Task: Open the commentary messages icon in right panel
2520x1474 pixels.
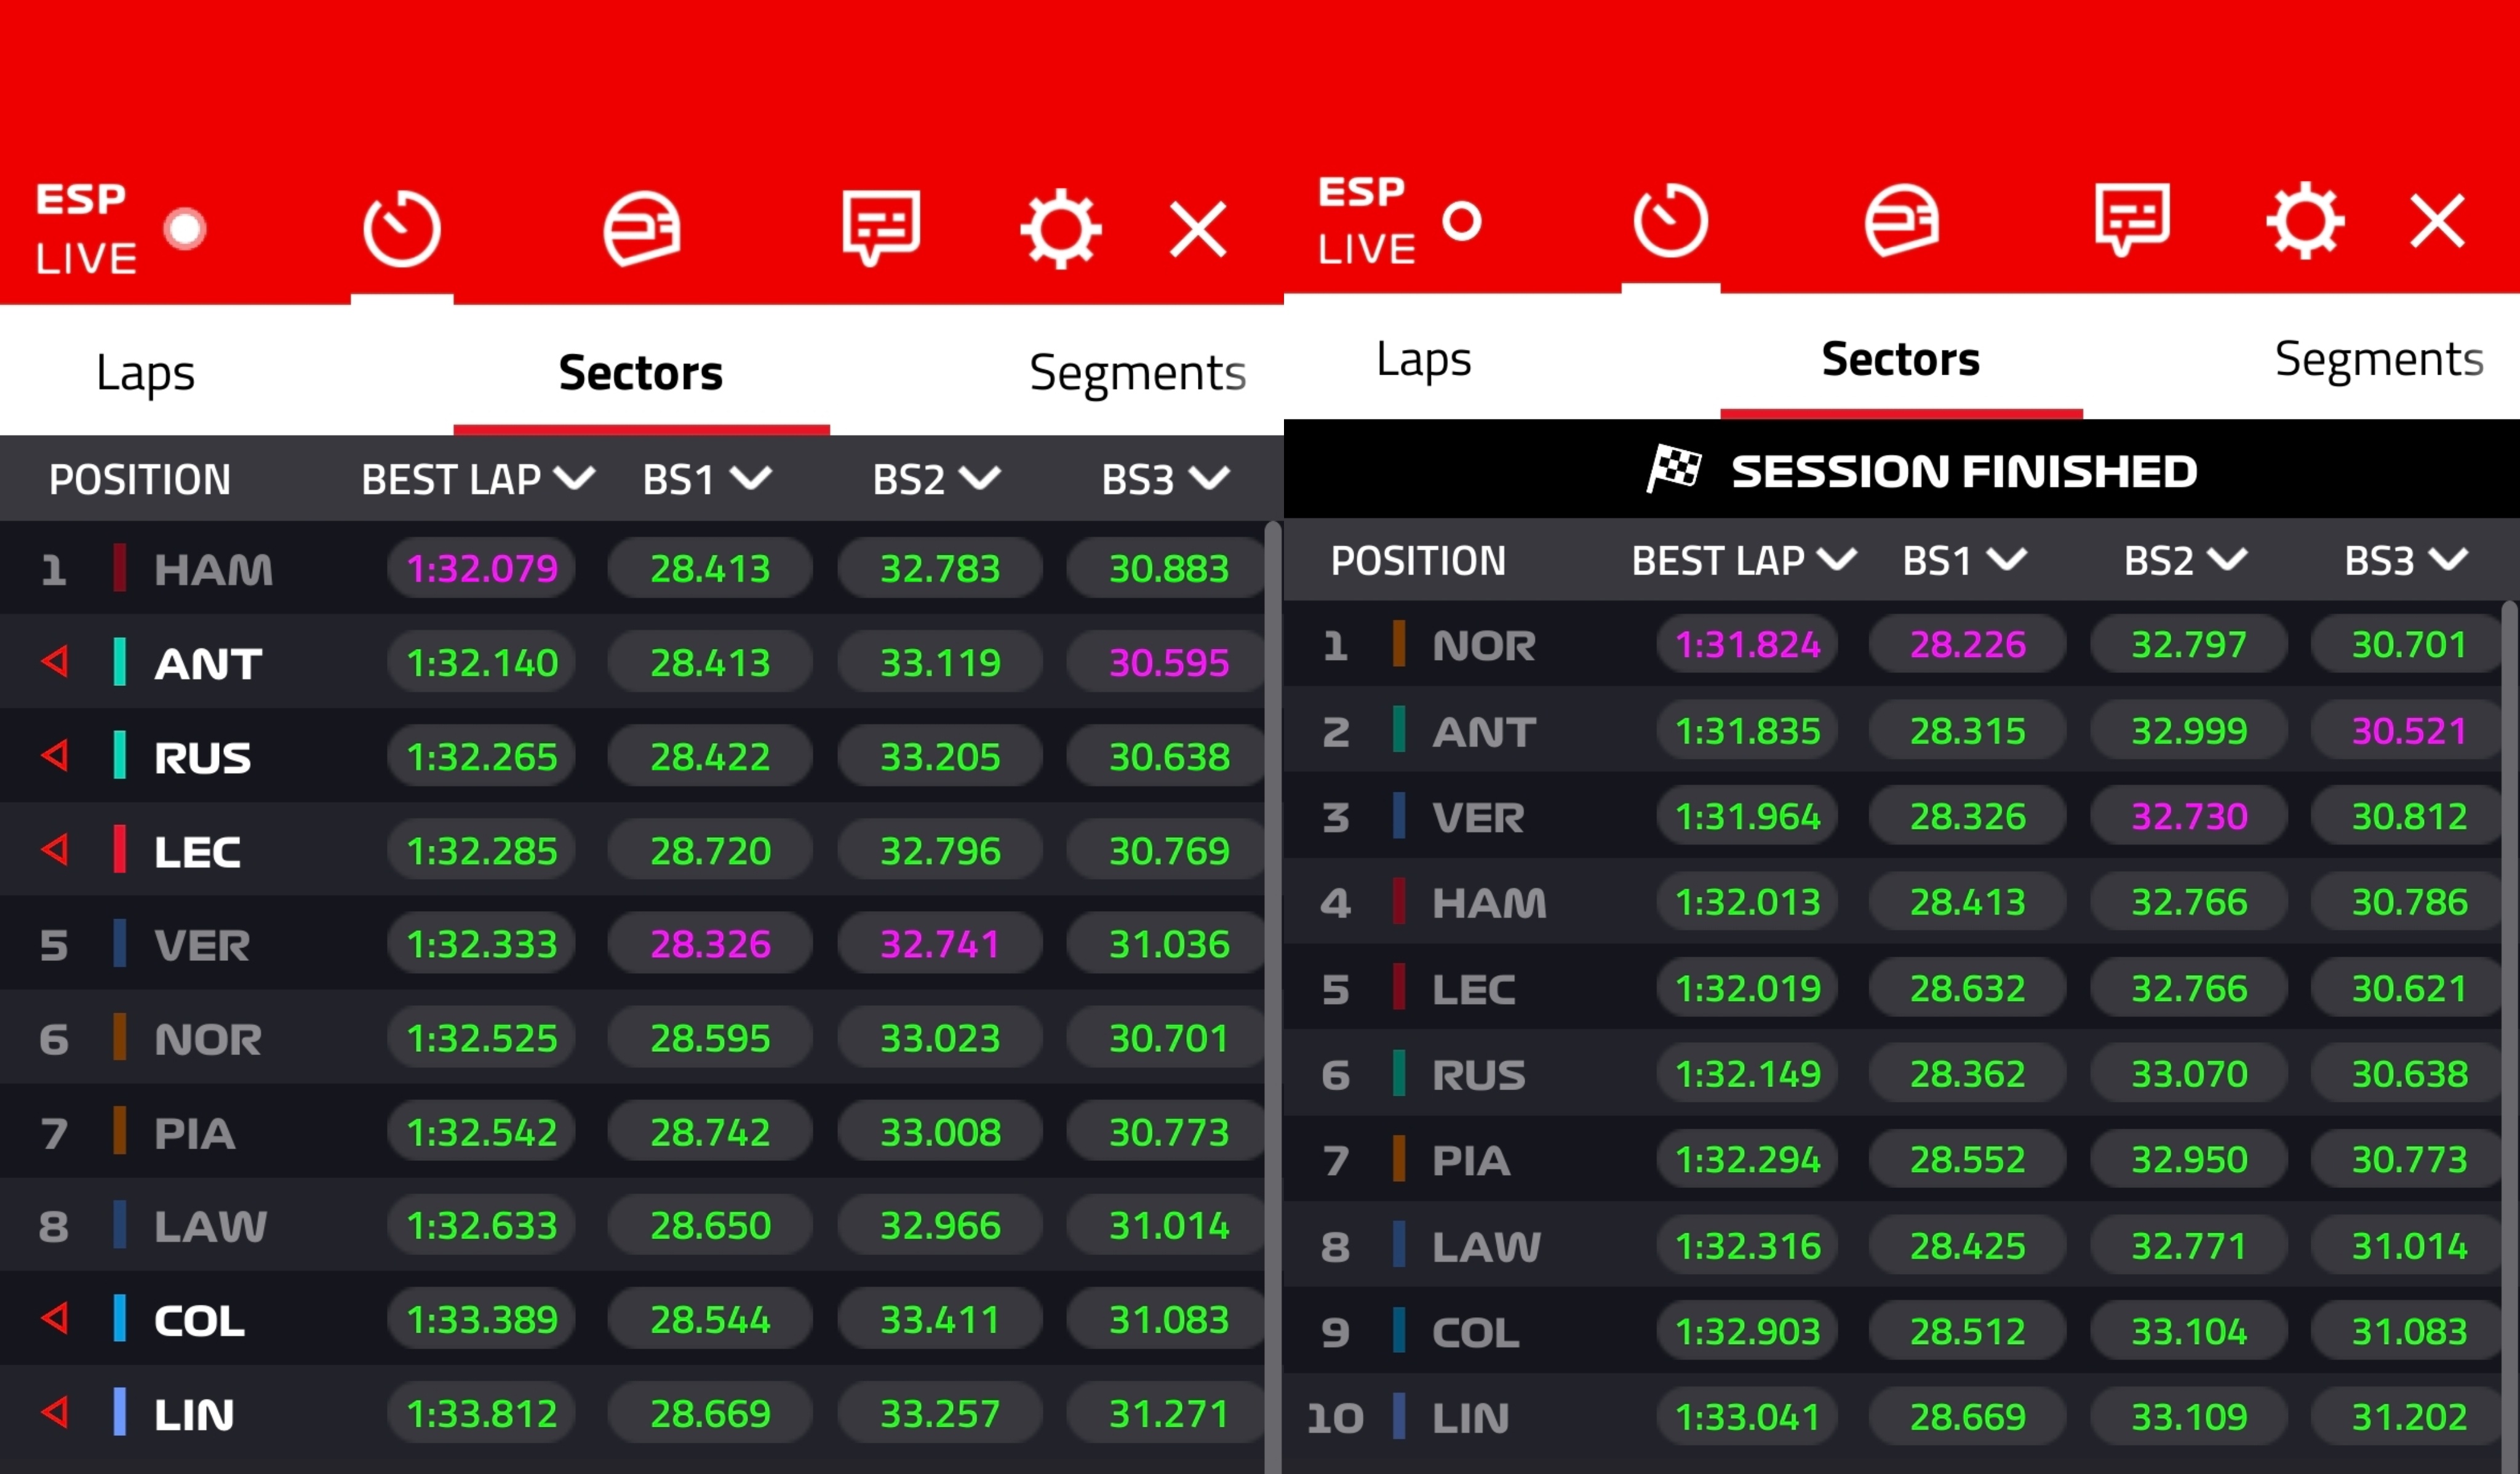Action: [x=2133, y=219]
